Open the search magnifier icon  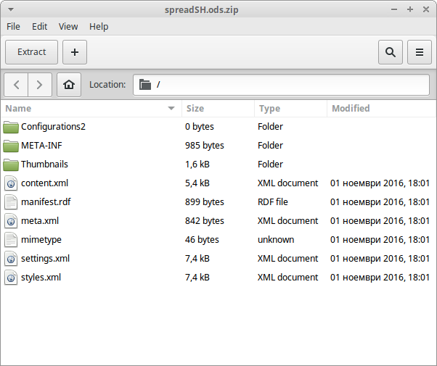(391, 52)
